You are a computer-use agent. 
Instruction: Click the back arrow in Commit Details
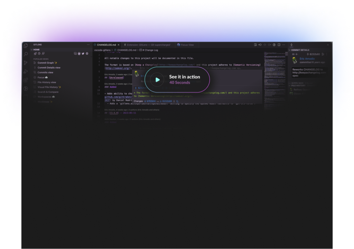pos(297,54)
